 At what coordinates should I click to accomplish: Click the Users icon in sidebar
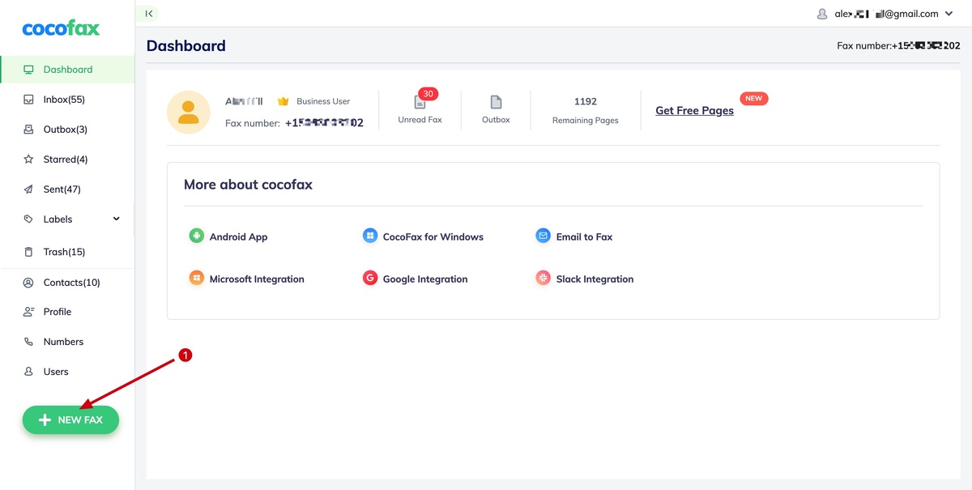[x=28, y=372]
